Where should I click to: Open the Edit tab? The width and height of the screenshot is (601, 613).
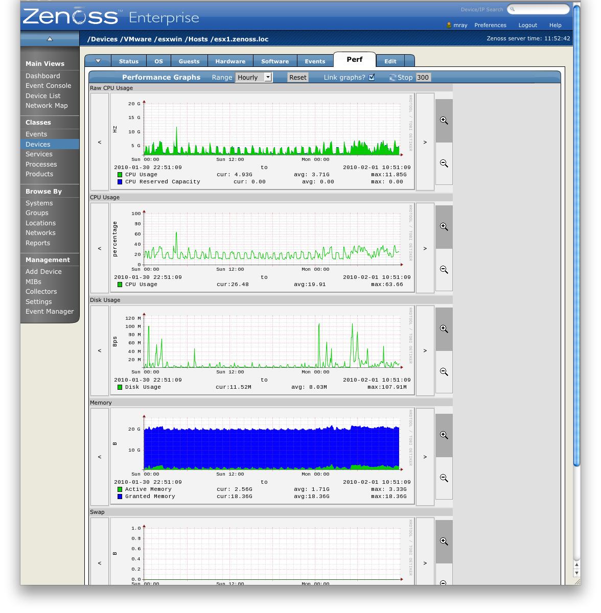coord(390,61)
